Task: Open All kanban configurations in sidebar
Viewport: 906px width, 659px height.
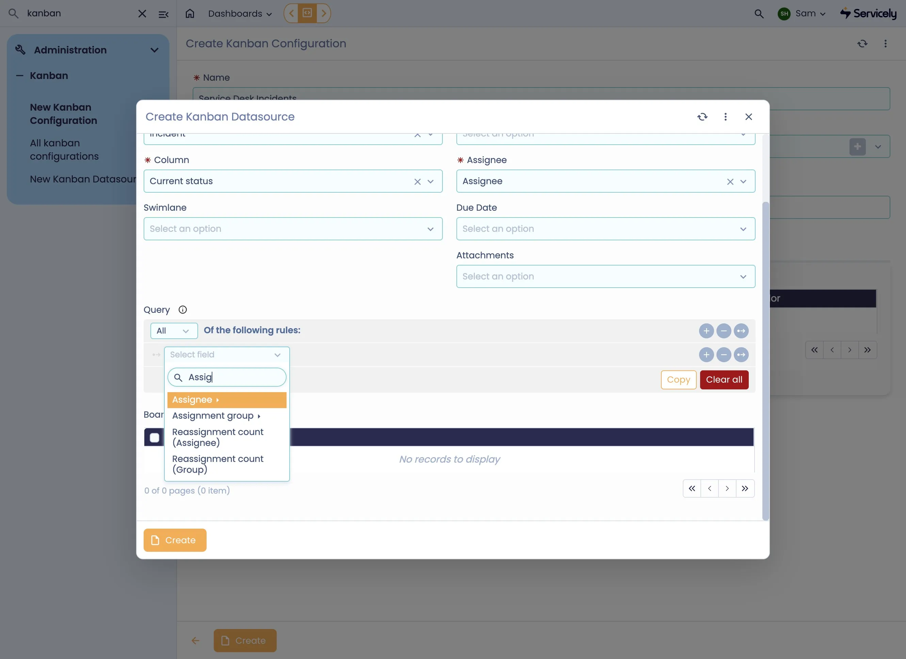Action: pyautogui.click(x=64, y=149)
